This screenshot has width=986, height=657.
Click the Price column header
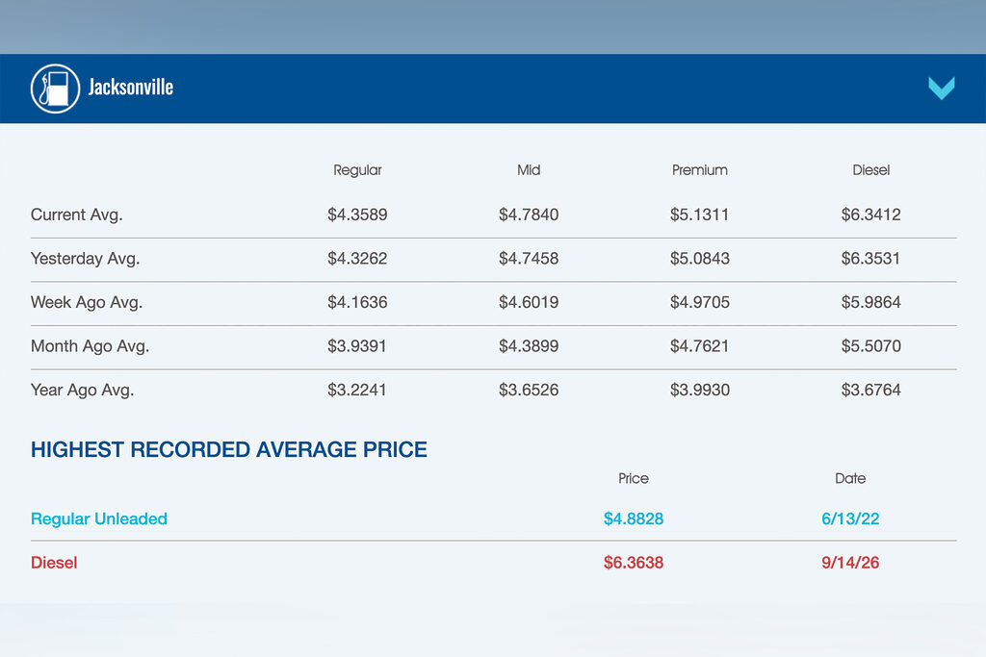[634, 479]
